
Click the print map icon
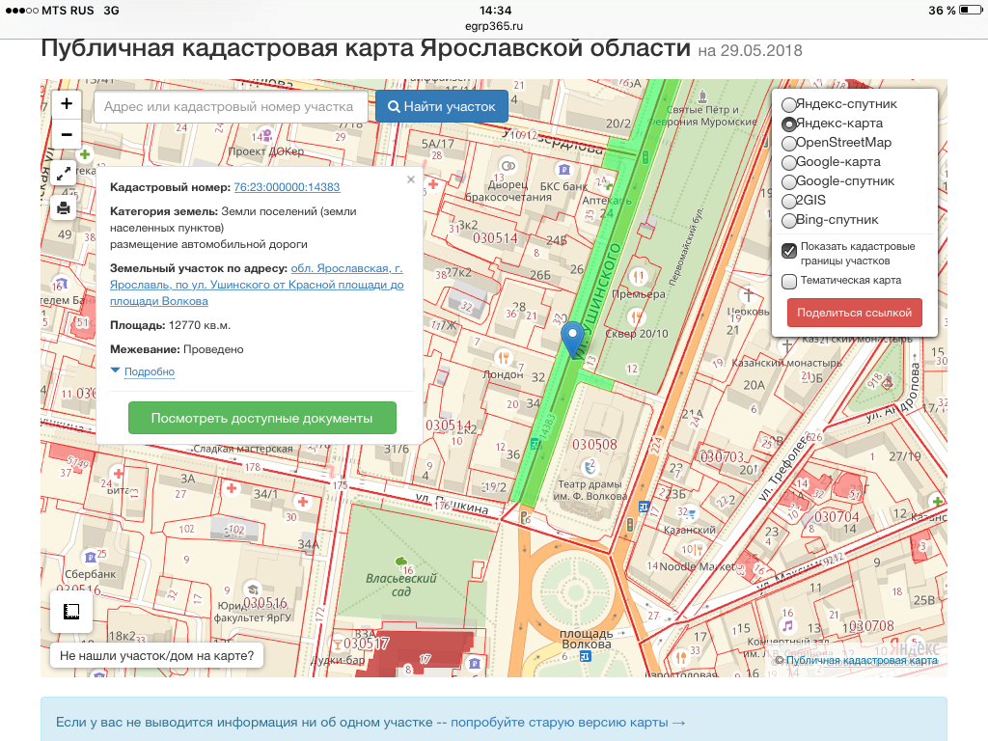64,207
